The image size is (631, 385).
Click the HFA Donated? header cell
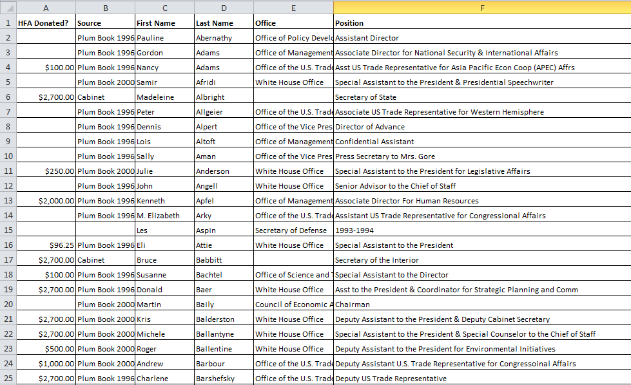46,23
